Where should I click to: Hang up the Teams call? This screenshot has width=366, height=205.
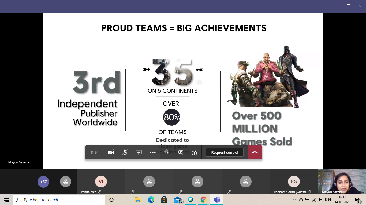255,152
